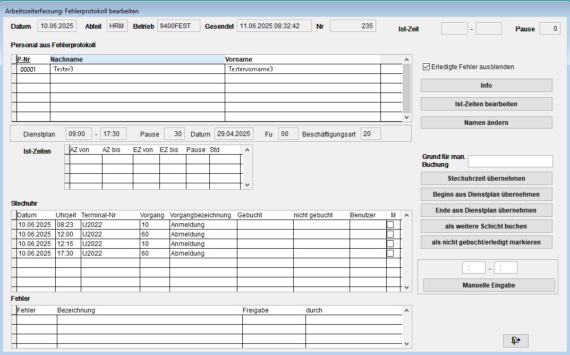Click down arrow of Fehler table scrollbar
This screenshot has height=355, width=570.
point(407,344)
